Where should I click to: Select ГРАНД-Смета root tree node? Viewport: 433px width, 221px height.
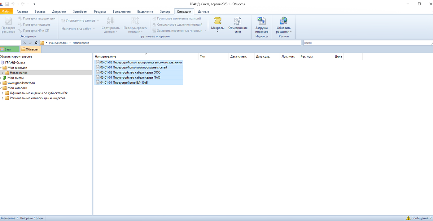tap(15, 62)
